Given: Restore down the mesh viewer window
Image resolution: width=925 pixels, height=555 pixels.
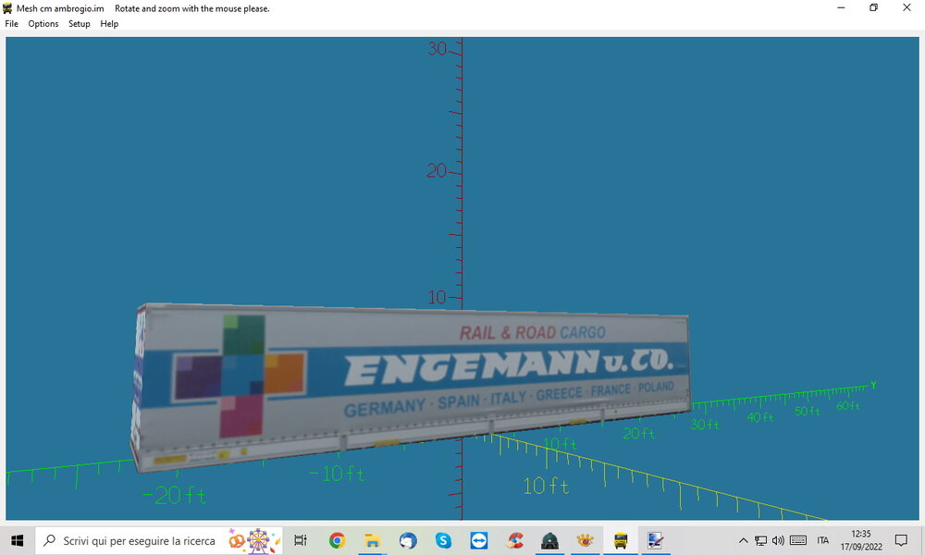Looking at the screenshot, I should coord(874,8).
